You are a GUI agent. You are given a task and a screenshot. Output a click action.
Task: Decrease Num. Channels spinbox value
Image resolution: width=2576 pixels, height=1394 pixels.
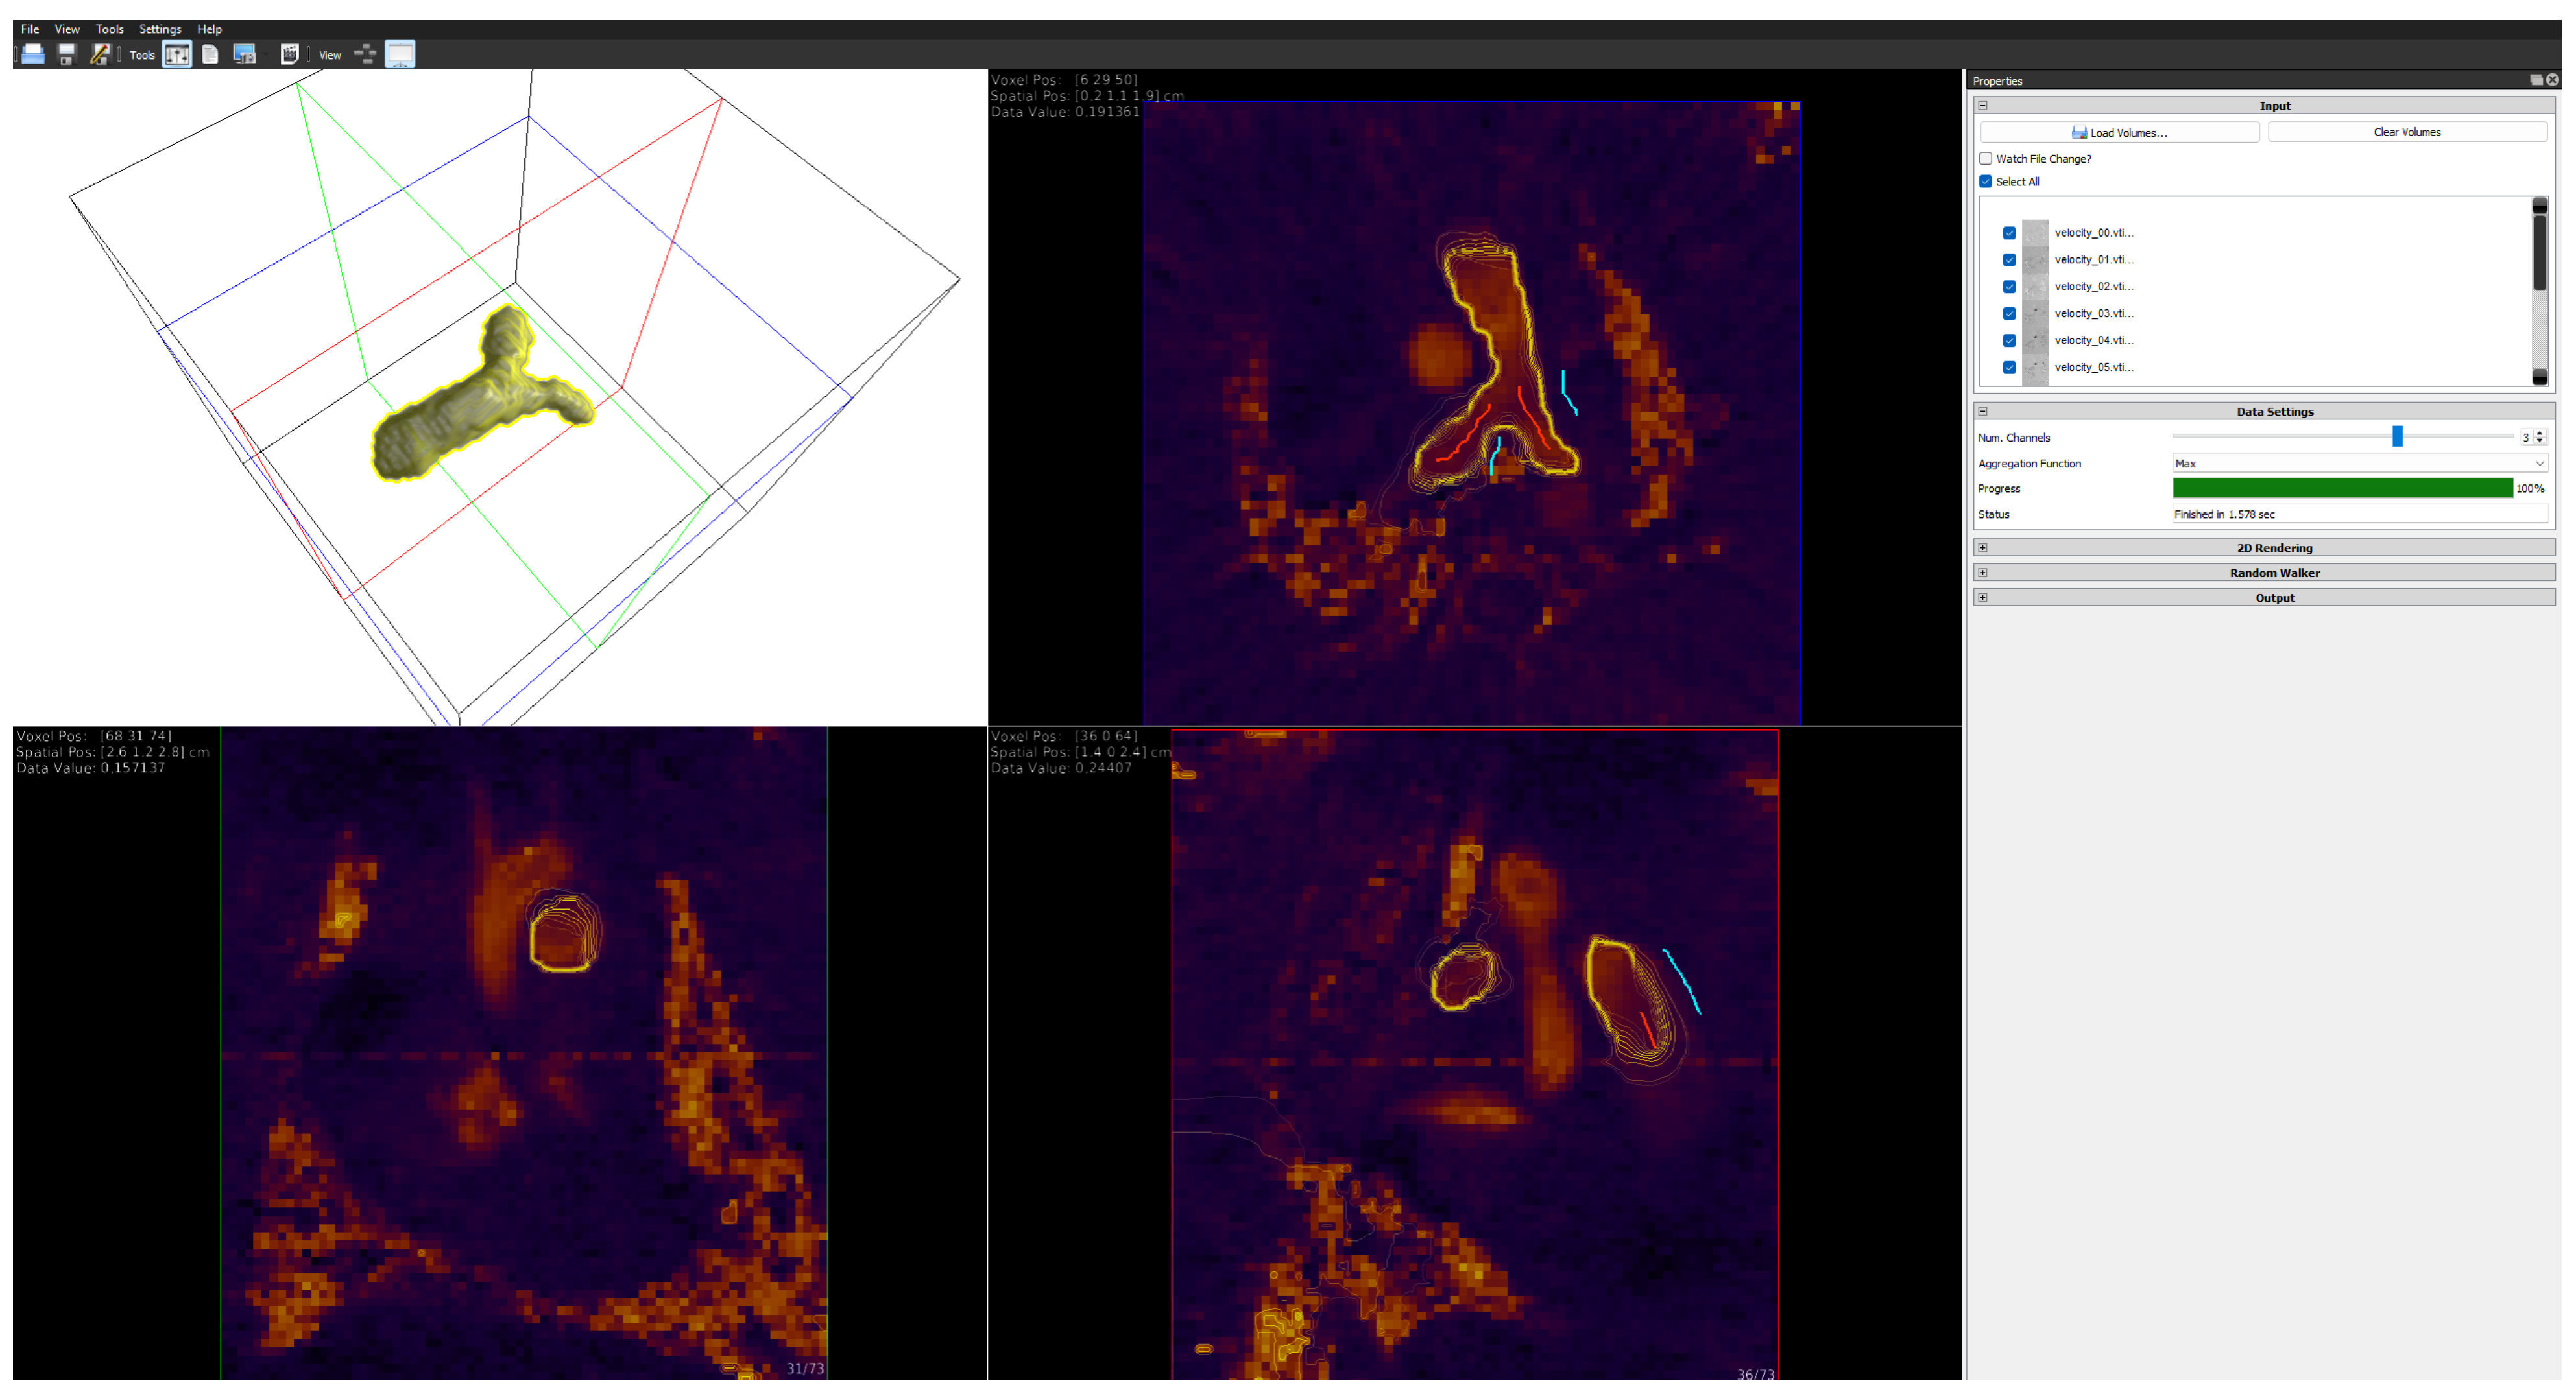coord(2540,442)
